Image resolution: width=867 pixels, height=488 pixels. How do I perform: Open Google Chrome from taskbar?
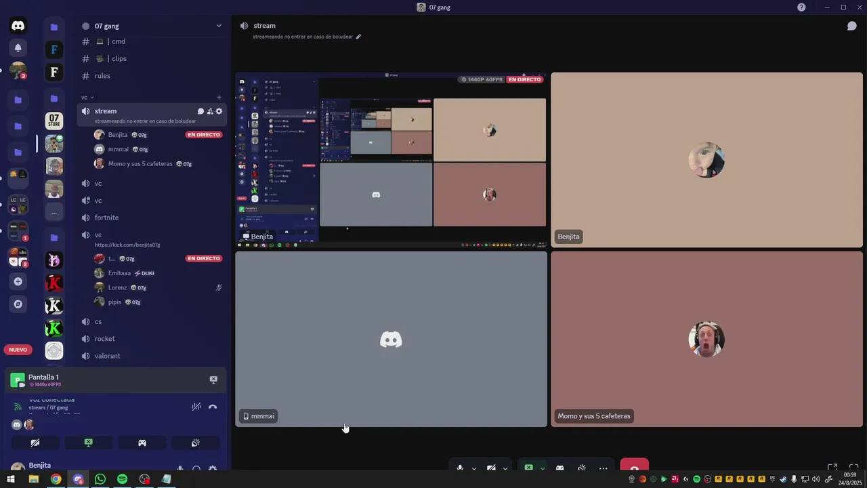point(56,479)
